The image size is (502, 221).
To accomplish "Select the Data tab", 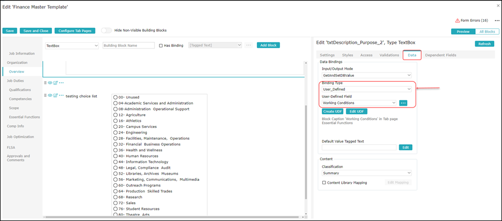I will pyautogui.click(x=412, y=55).
